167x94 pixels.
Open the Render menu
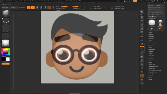pos(71,3)
